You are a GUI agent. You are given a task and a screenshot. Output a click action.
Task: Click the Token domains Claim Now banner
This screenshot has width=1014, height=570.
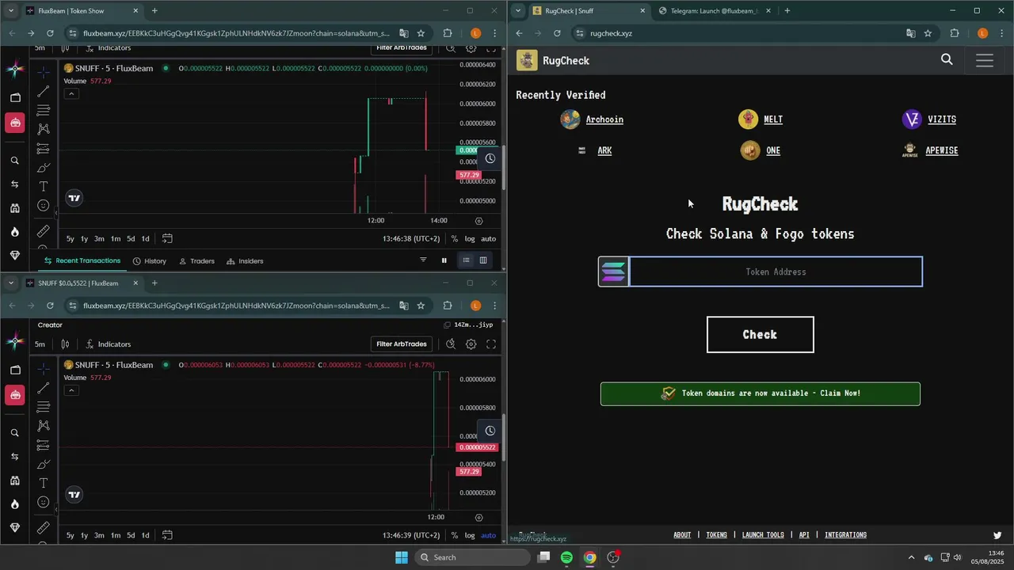point(760,393)
